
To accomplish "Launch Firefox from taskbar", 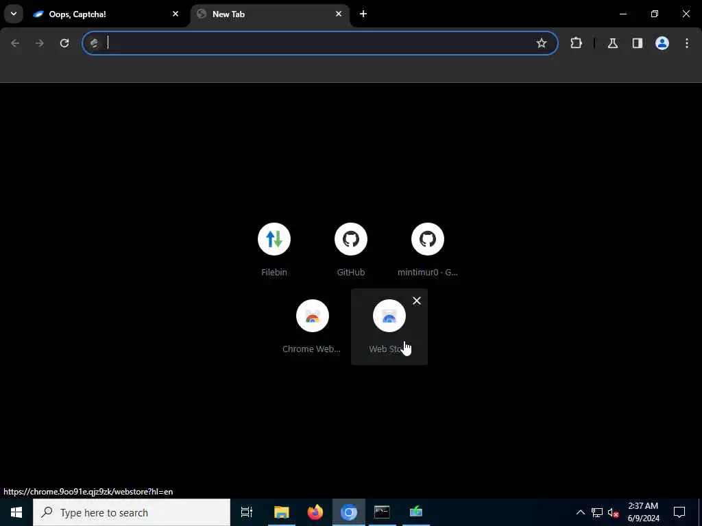I will pyautogui.click(x=315, y=512).
